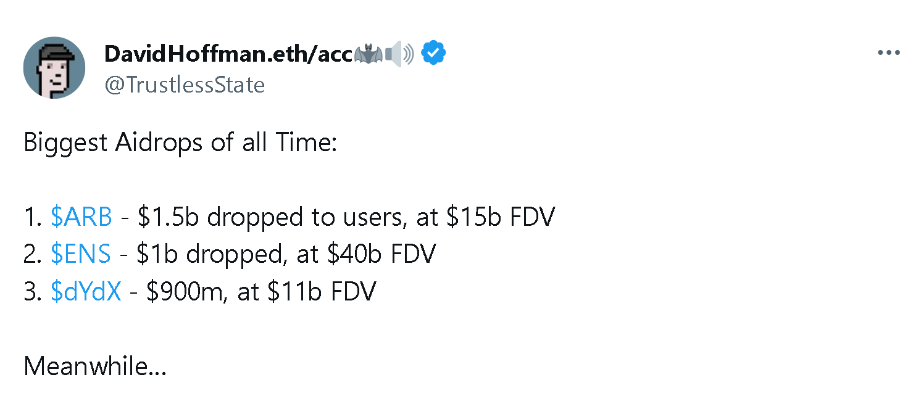Image resolution: width=908 pixels, height=393 pixels.
Task: Open the $dYdX cashtag link
Action: pyautogui.click(x=86, y=291)
